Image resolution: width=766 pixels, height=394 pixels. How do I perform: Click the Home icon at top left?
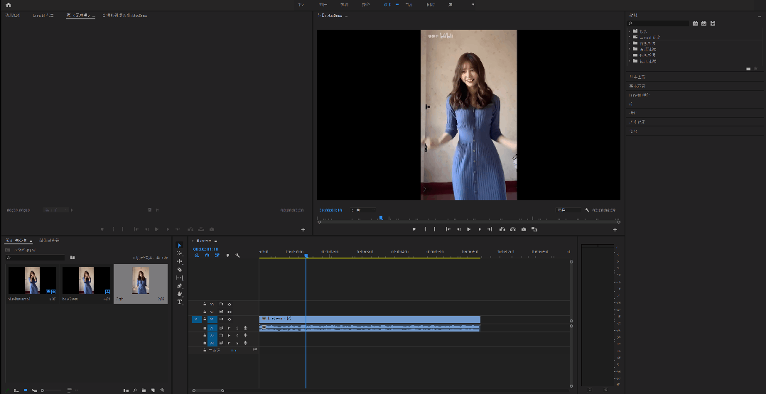click(x=9, y=4)
